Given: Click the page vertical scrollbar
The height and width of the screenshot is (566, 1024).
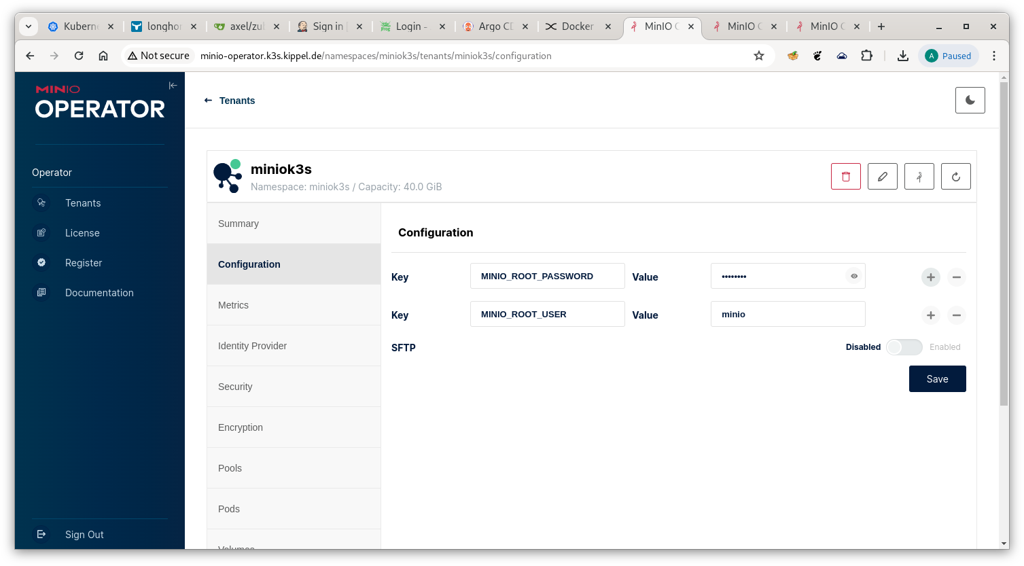Looking at the screenshot, I should tap(1004, 245).
